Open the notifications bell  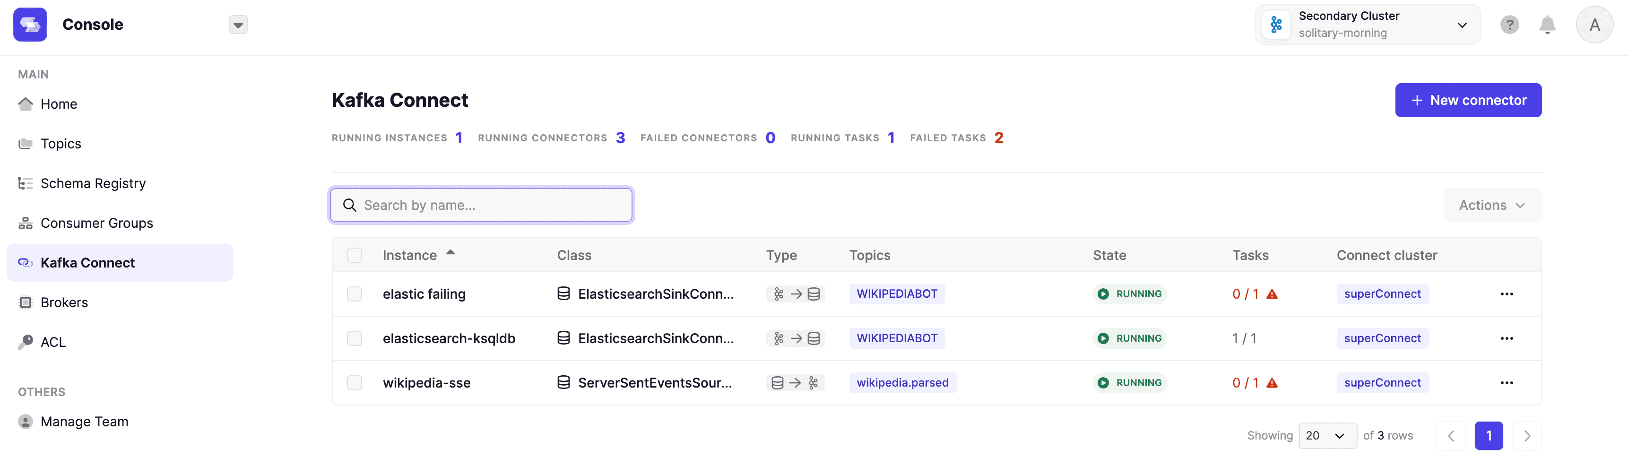[1547, 25]
